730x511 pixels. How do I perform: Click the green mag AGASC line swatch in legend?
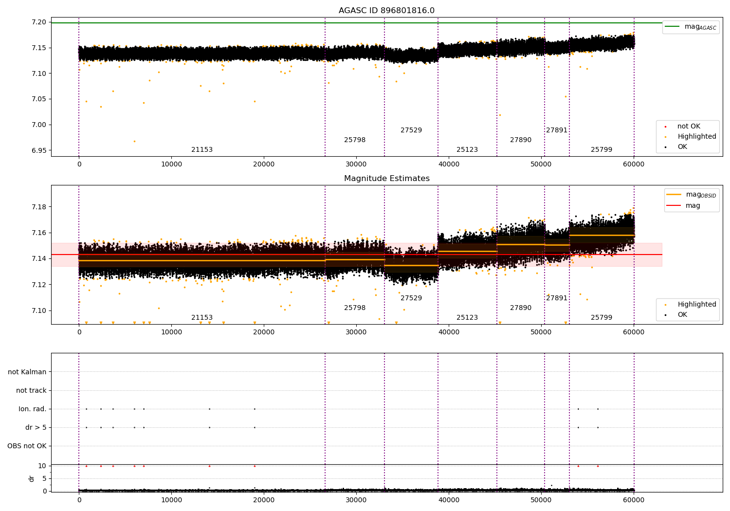pos(673,27)
